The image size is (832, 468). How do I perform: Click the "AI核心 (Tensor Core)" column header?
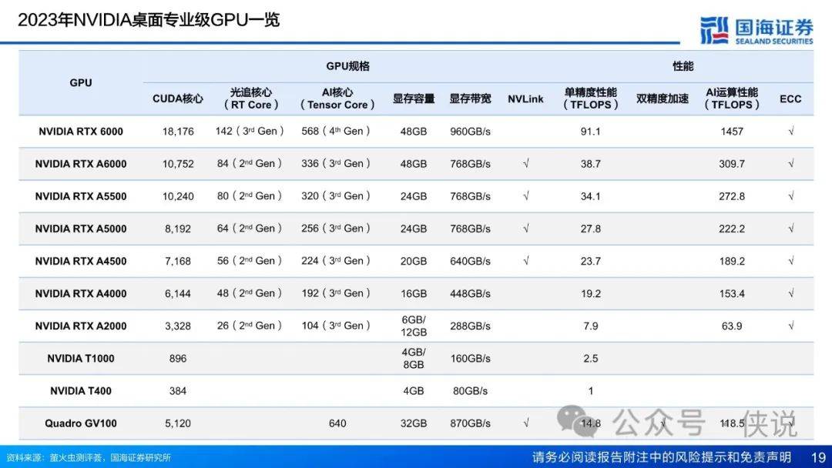[337, 99]
